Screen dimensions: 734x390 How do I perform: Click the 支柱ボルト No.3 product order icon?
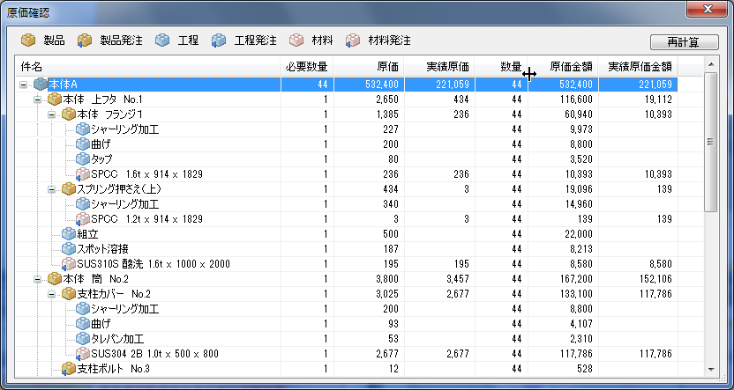pyautogui.click(x=68, y=369)
